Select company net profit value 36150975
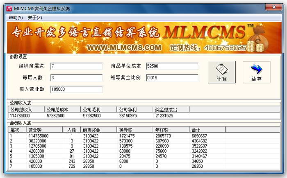The image size is (287, 178). (128, 116)
